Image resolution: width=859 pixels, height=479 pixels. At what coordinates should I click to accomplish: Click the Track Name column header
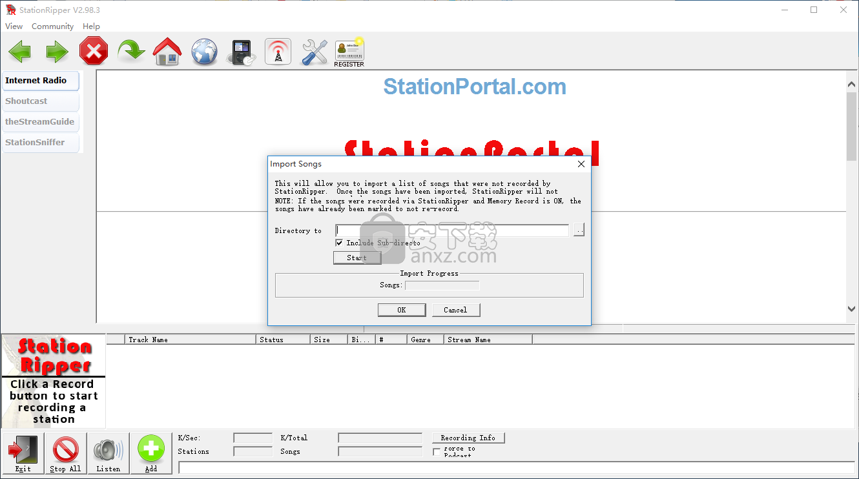[x=191, y=340]
